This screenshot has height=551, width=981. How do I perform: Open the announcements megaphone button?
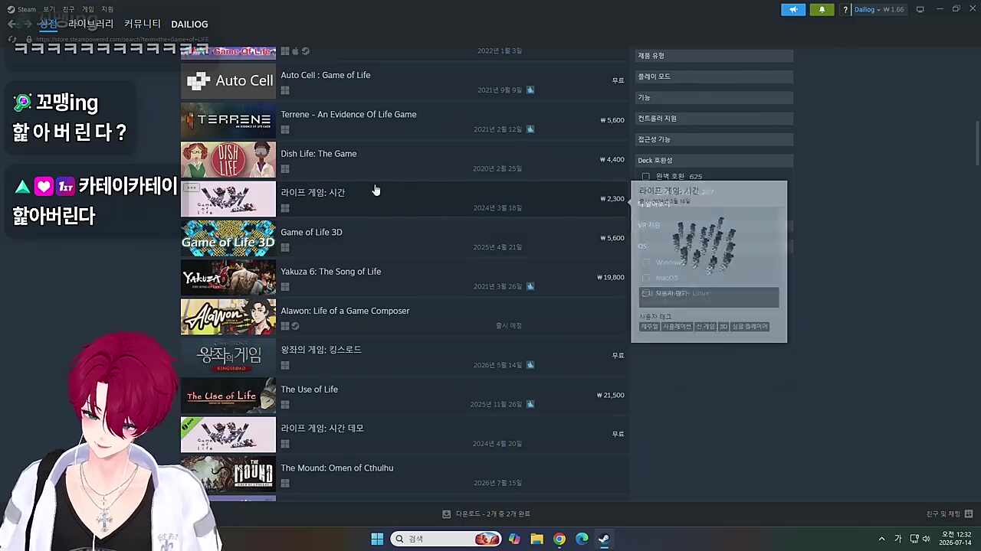point(793,9)
